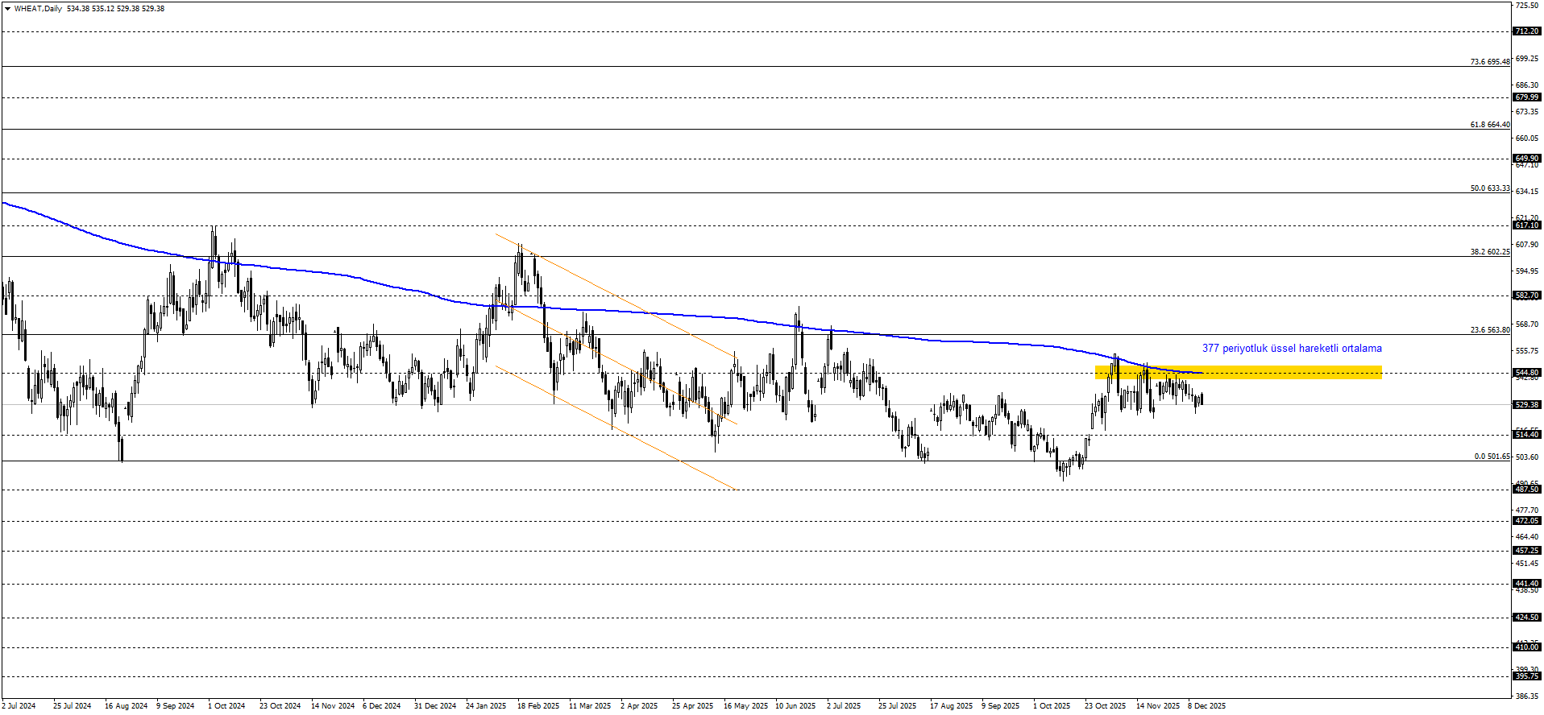The width and height of the screenshot is (1544, 715).
Task: Select the 712.20 price level tag
Action: [1526, 31]
